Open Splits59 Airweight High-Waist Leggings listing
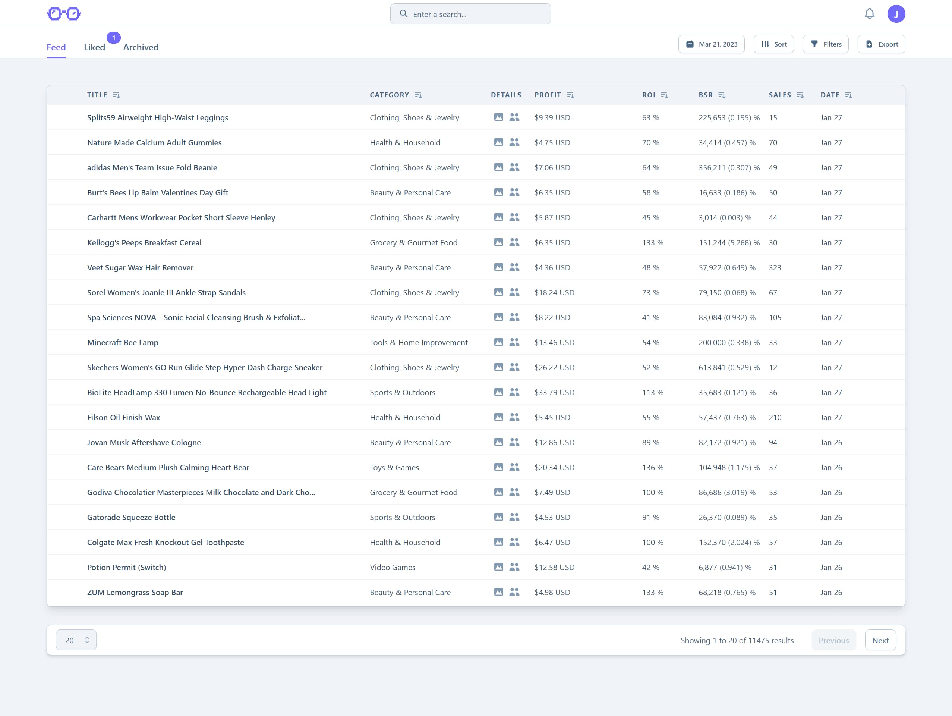Image resolution: width=952 pixels, height=716 pixels. (158, 117)
